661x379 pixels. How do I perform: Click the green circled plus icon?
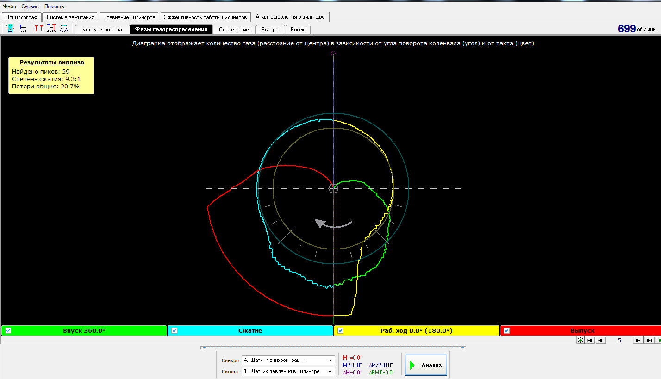coord(580,340)
